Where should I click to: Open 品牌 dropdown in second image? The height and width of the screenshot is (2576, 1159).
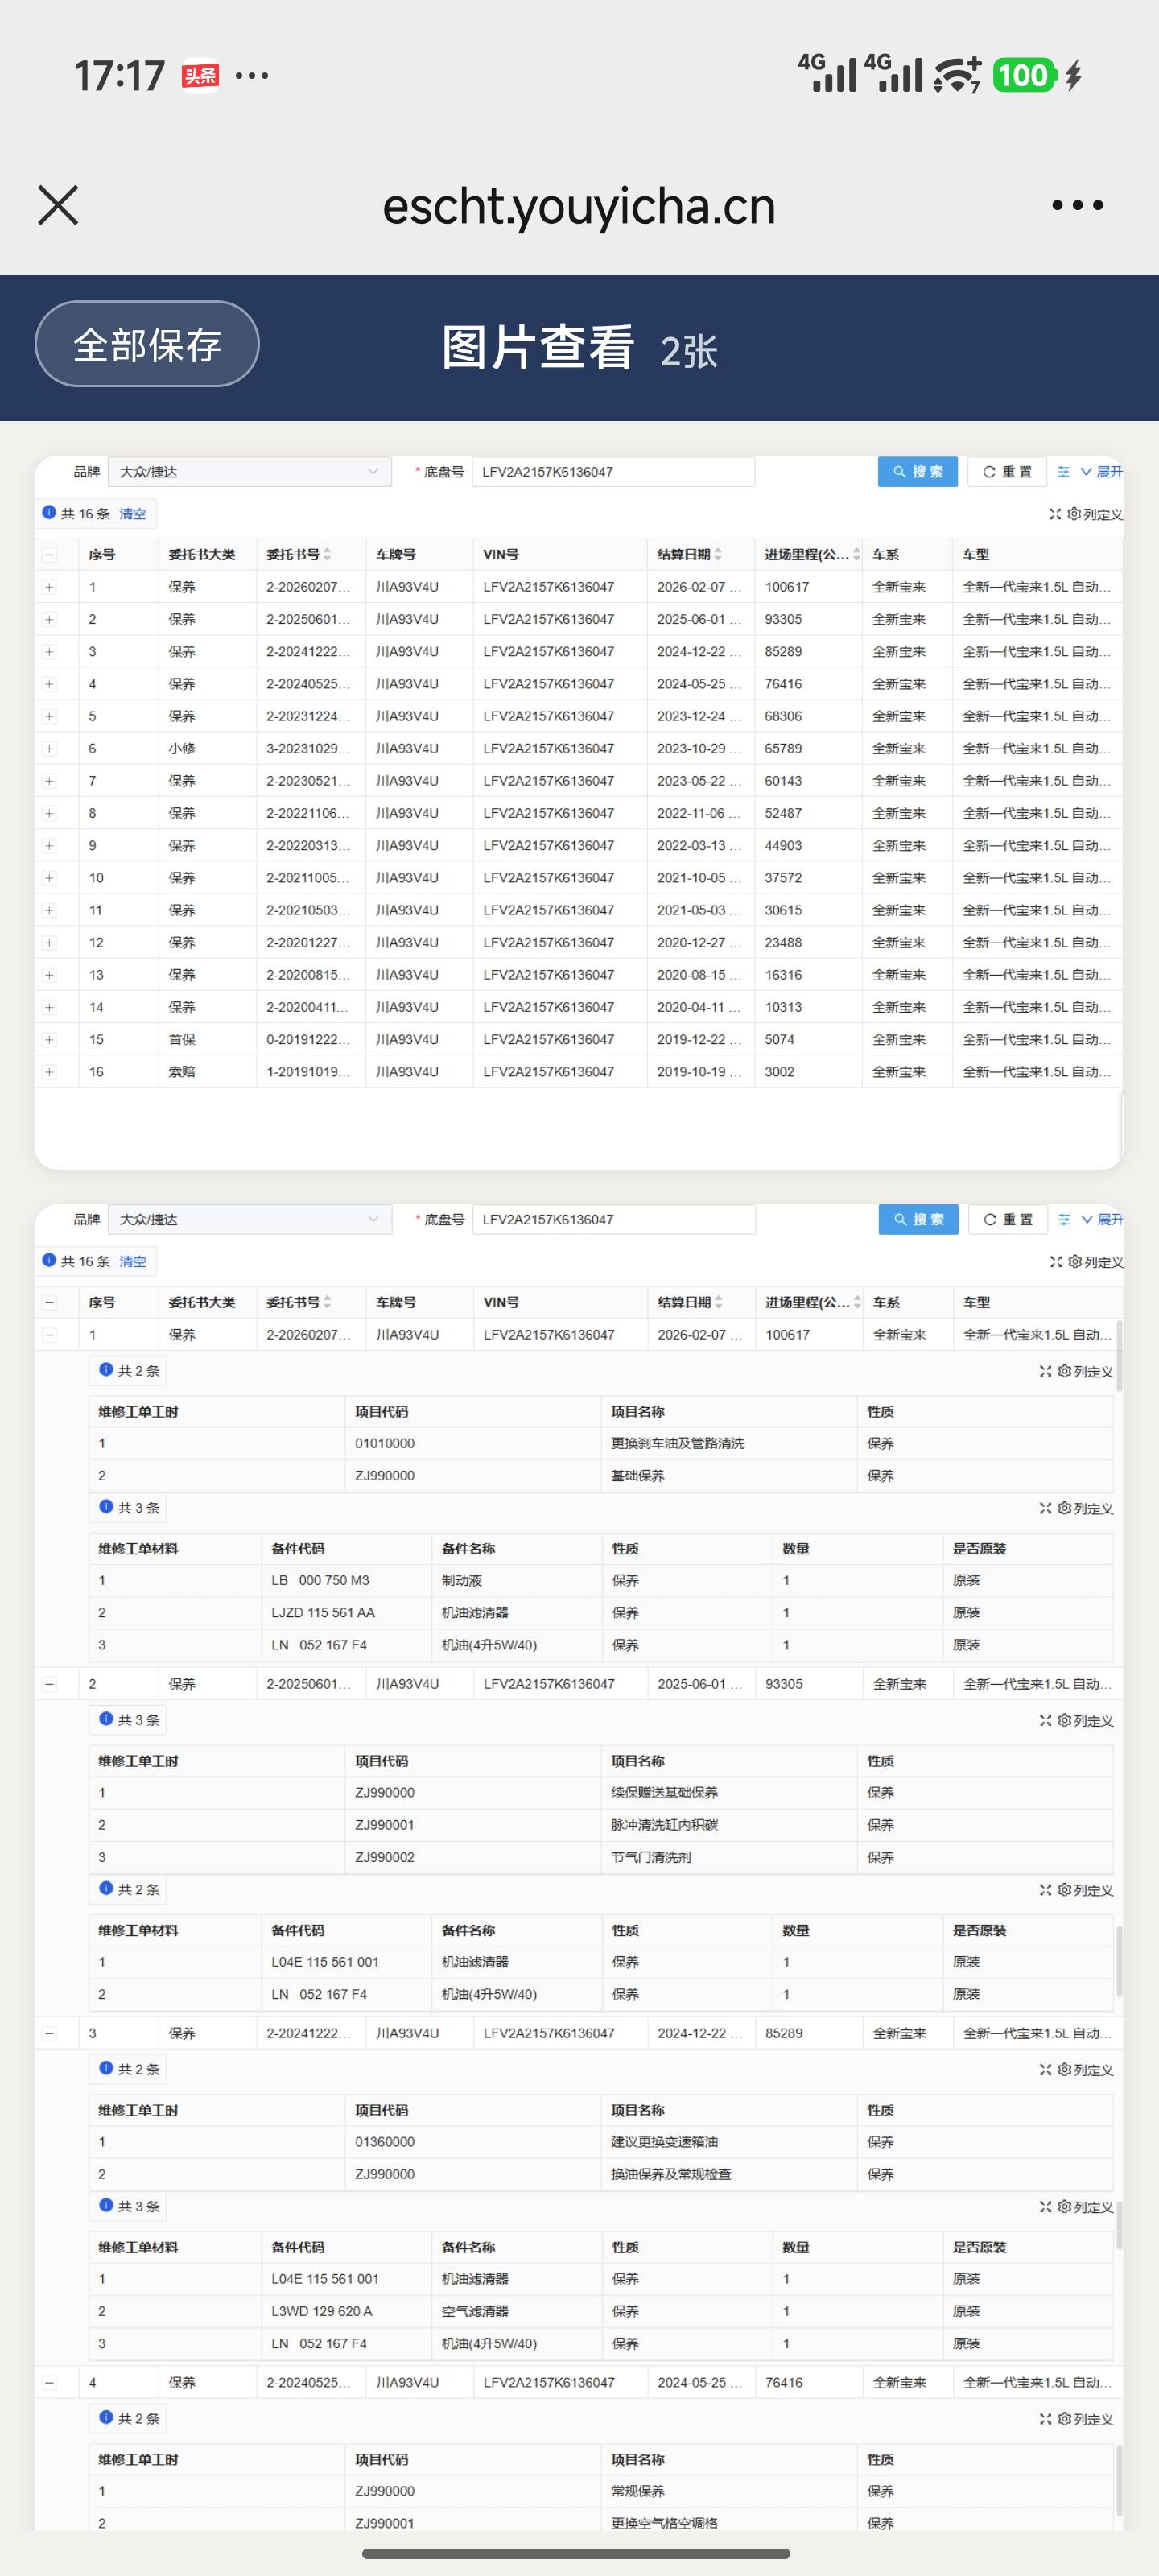[x=249, y=1220]
